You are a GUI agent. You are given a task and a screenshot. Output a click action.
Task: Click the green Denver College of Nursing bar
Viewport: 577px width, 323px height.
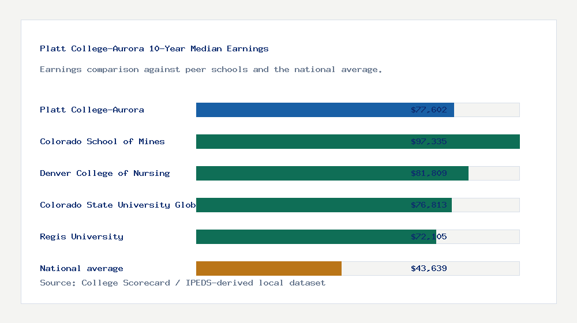click(x=332, y=173)
